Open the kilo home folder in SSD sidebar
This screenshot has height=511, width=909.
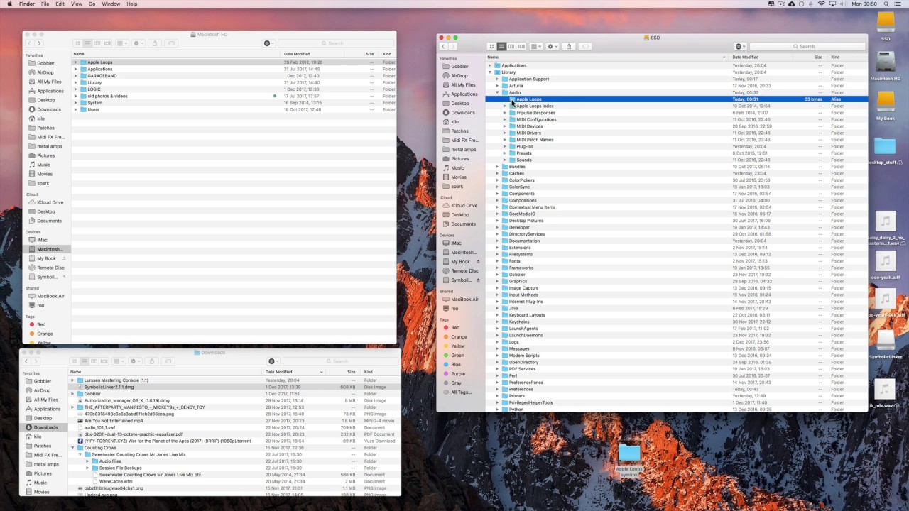coord(455,122)
